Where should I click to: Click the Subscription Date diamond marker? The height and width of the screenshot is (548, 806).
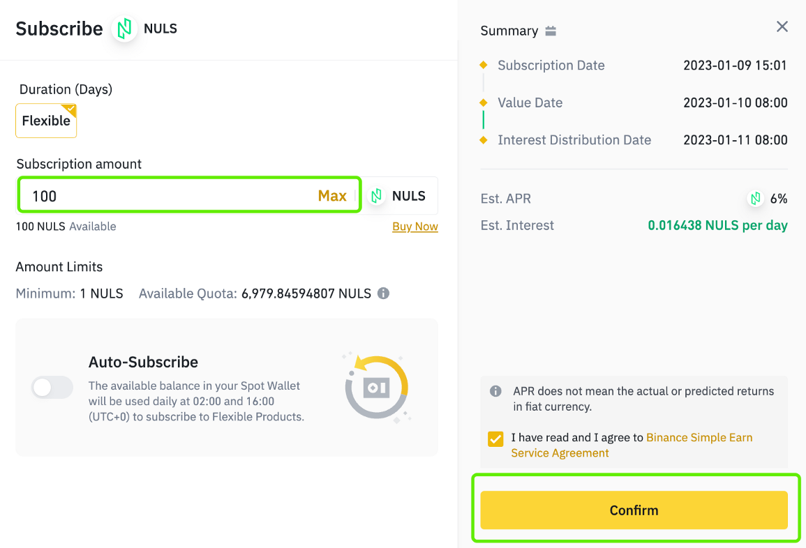click(x=483, y=65)
